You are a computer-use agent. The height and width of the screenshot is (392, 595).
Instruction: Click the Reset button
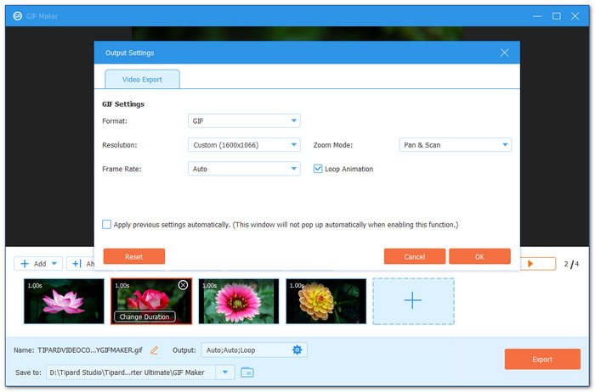[134, 256]
